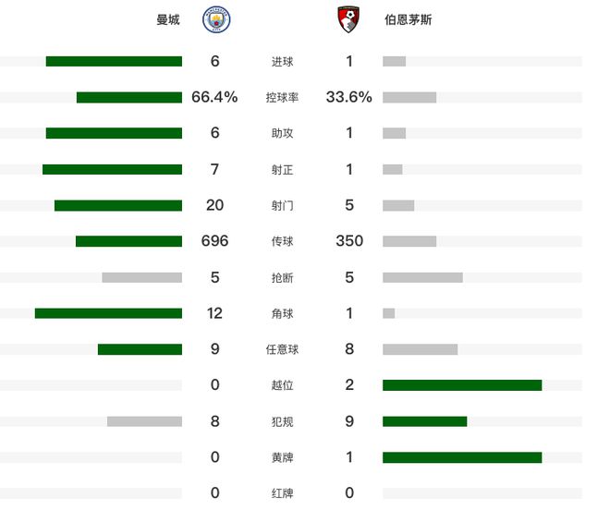Screen dimensions: 610x510
Task: Click the 射门 stat label
Action: click(x=282, y=205)
